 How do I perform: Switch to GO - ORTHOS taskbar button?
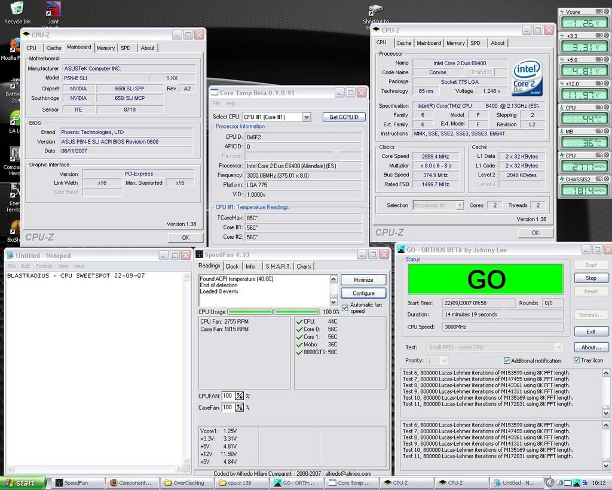click(x=298, y=483)
